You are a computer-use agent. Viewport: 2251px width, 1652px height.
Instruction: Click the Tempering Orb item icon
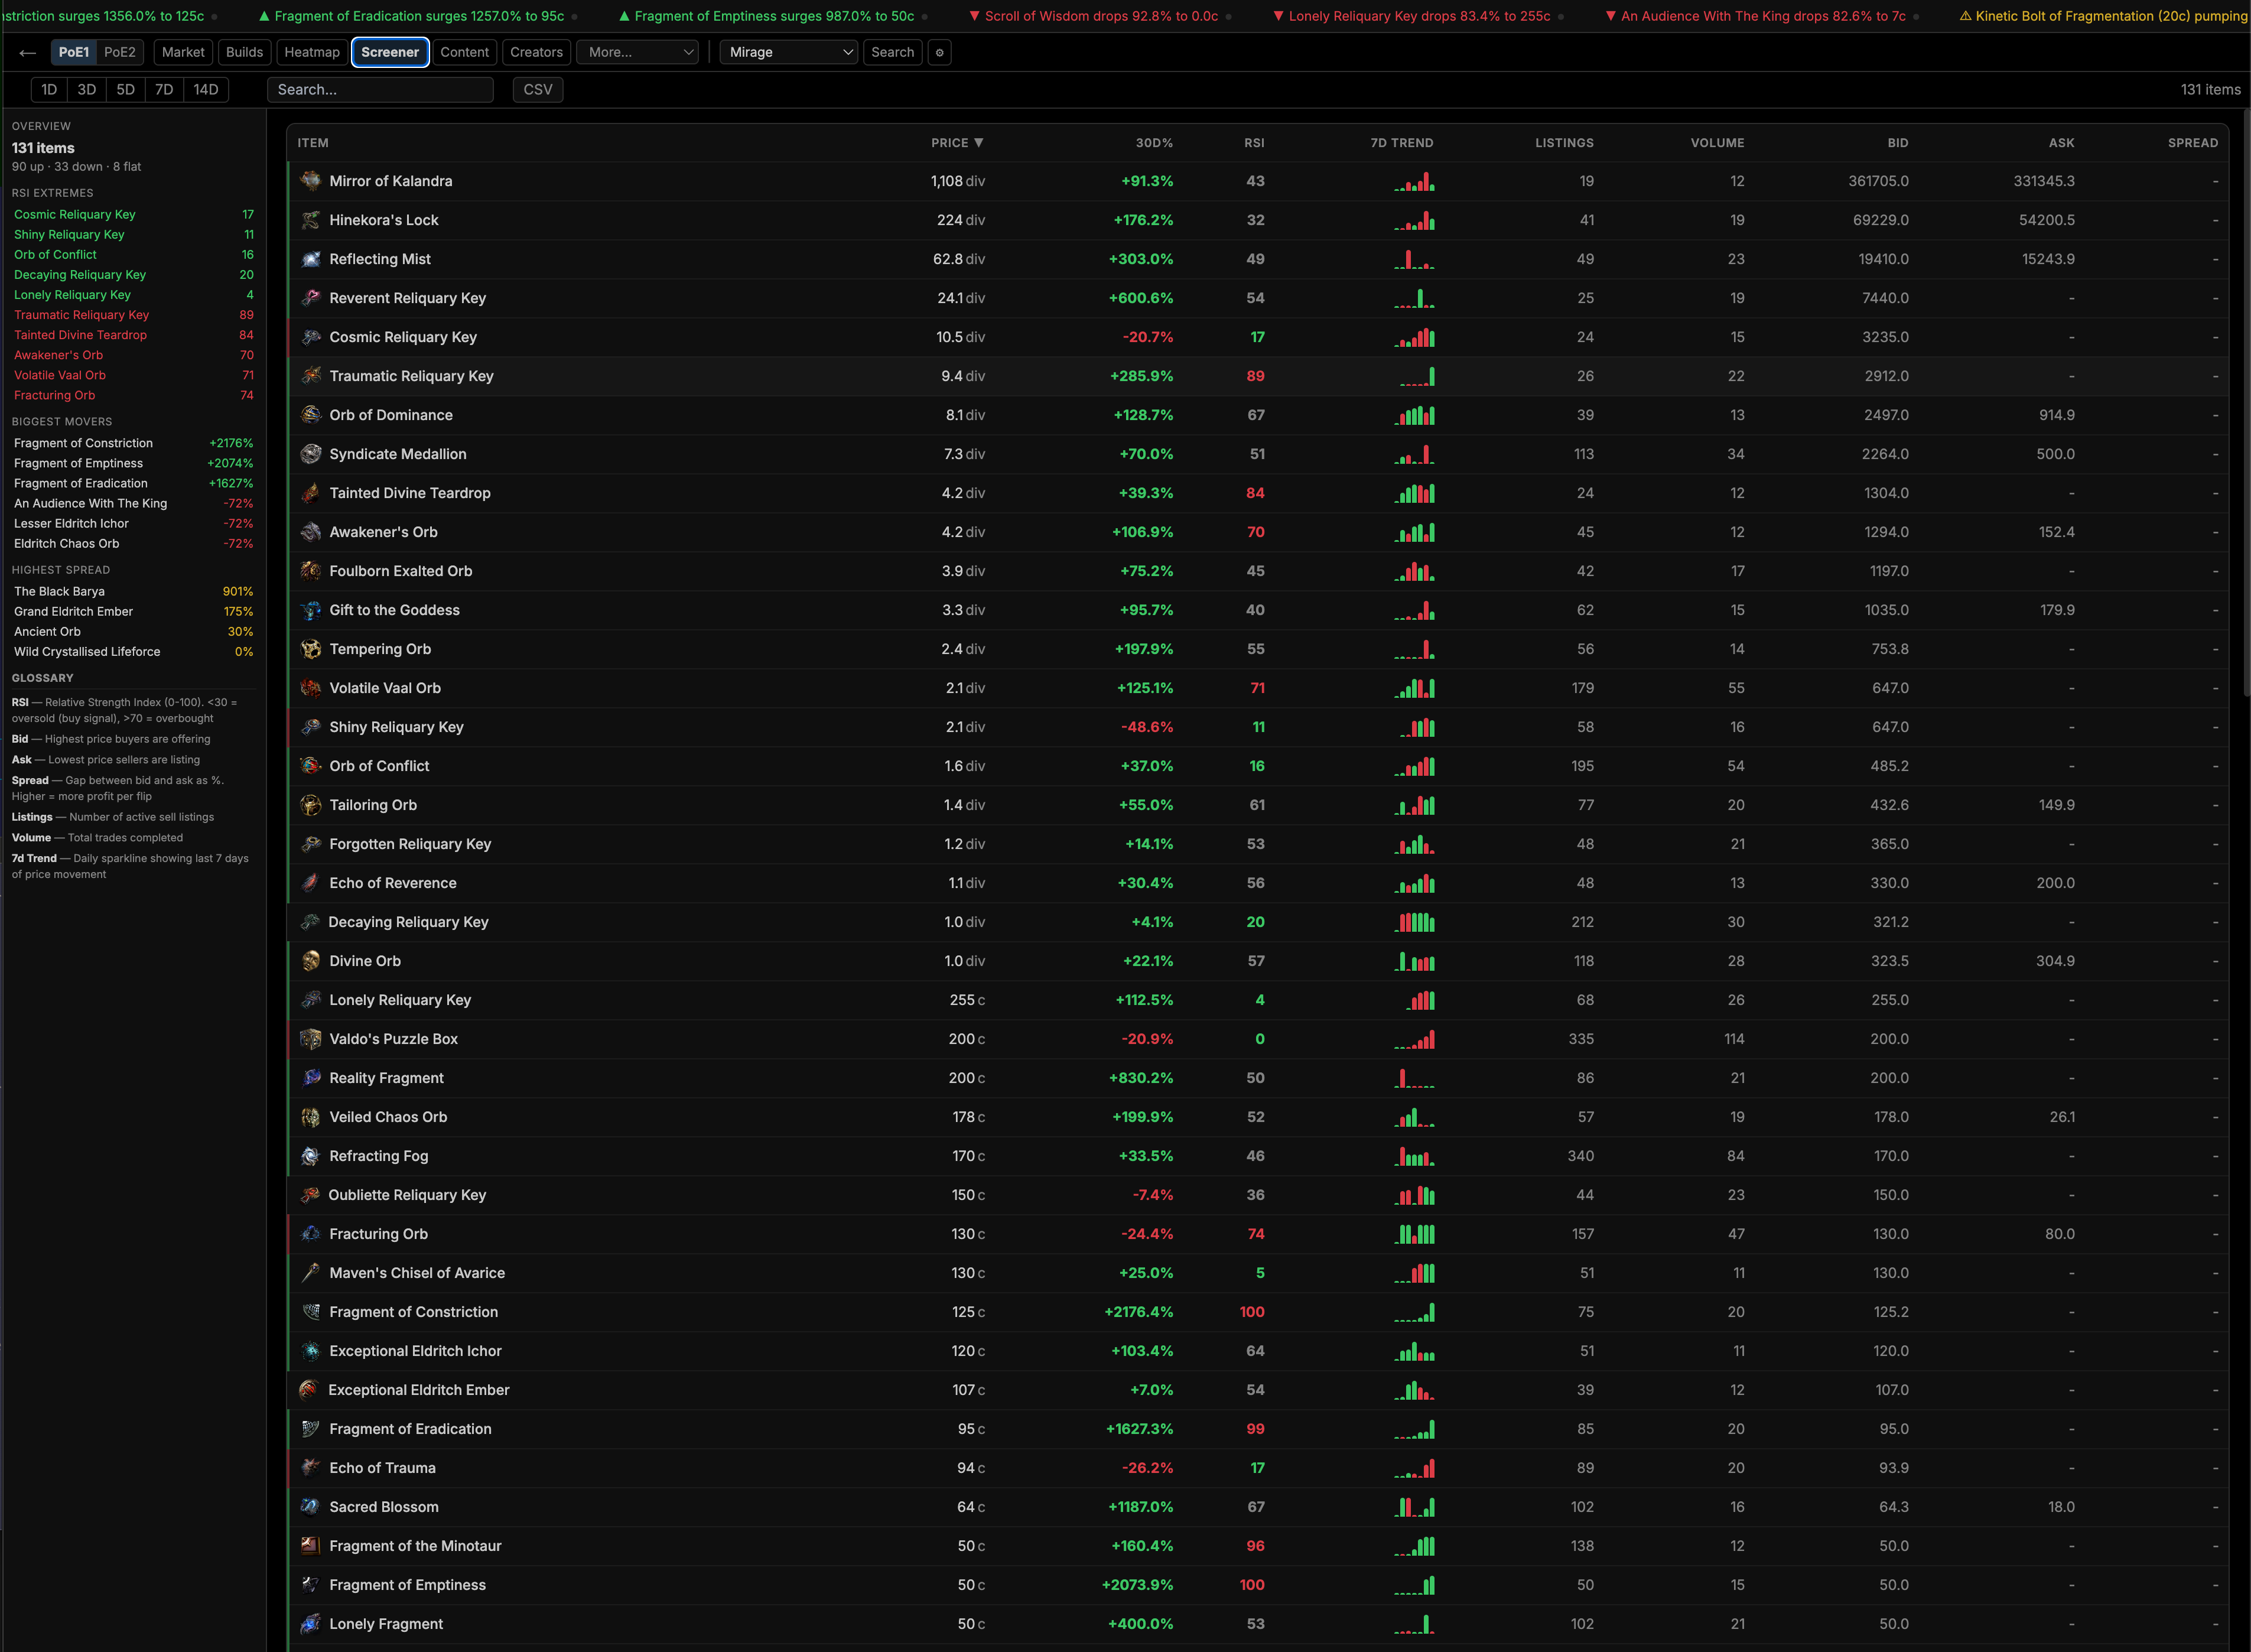coord(311,649)
